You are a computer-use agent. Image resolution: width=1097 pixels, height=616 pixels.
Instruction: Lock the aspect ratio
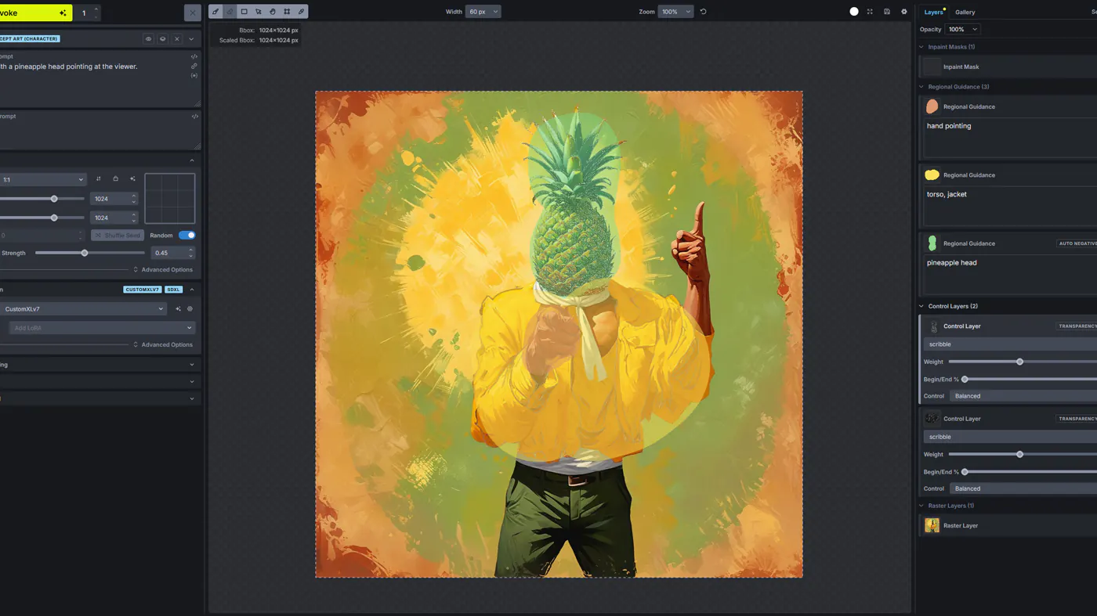click(x=115, y=179)
